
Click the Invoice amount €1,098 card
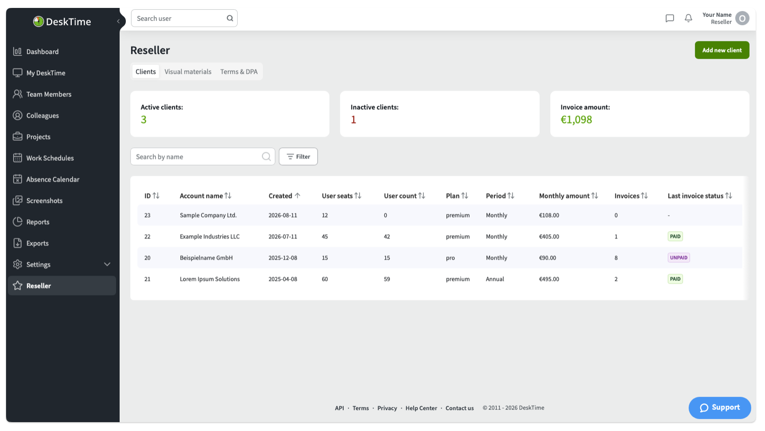pyautogui.click(x=649, y=114)
